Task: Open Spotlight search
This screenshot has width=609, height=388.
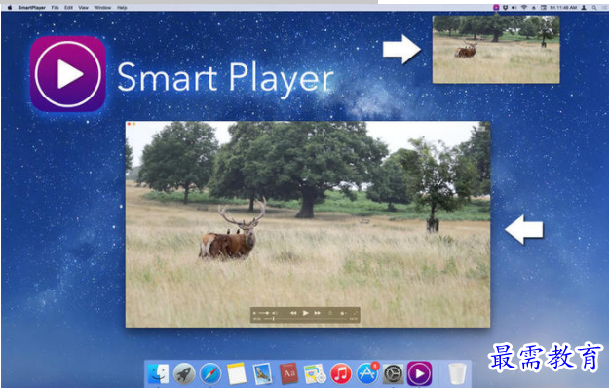Action: [x=594, y=8]
